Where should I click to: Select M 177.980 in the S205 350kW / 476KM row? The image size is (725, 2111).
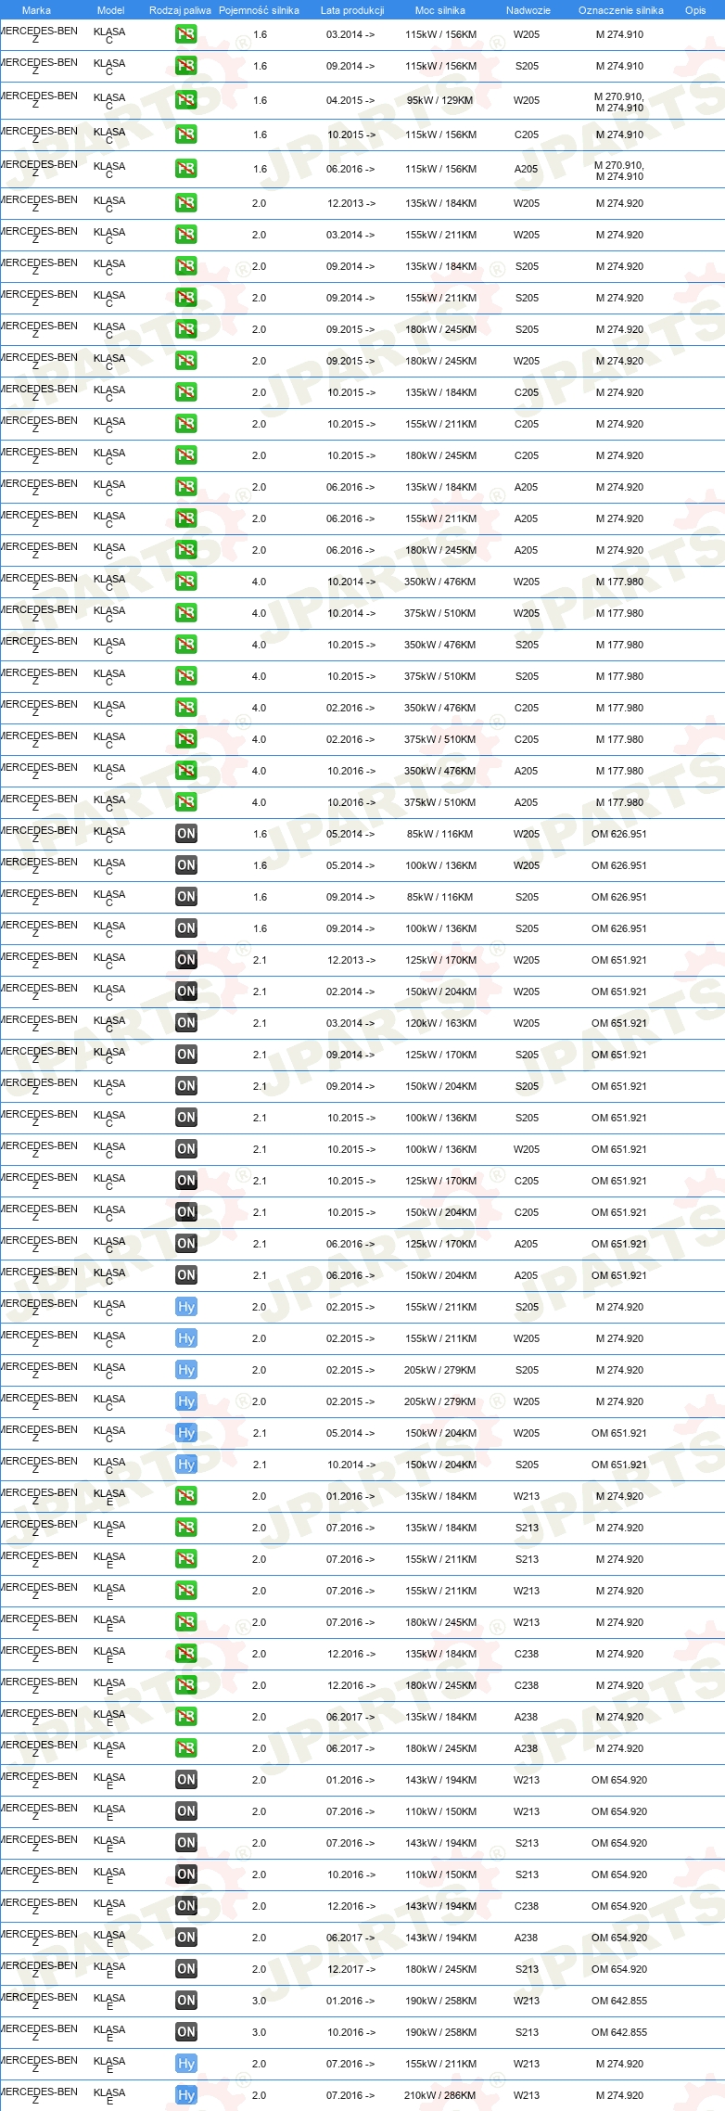pos(619,645)
